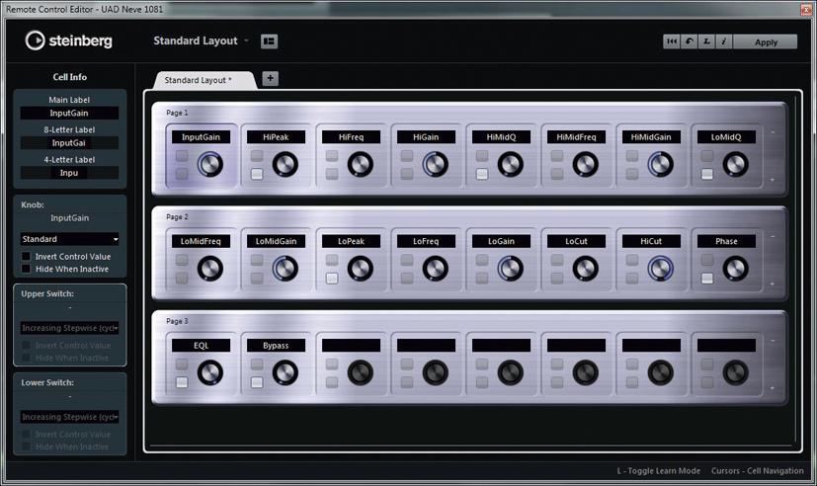Click the cell layout configuration icon
The width and height of the screenshot is (817, 486).
coord(269,41)
